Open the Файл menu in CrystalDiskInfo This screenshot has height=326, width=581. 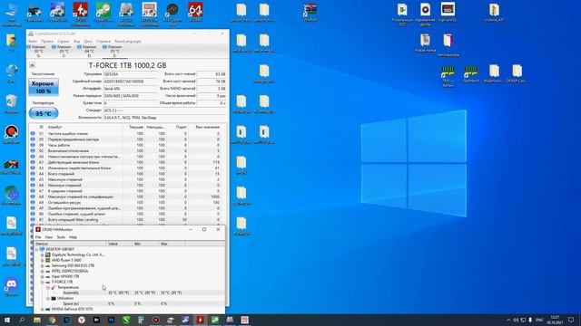(x=33, y=42)
